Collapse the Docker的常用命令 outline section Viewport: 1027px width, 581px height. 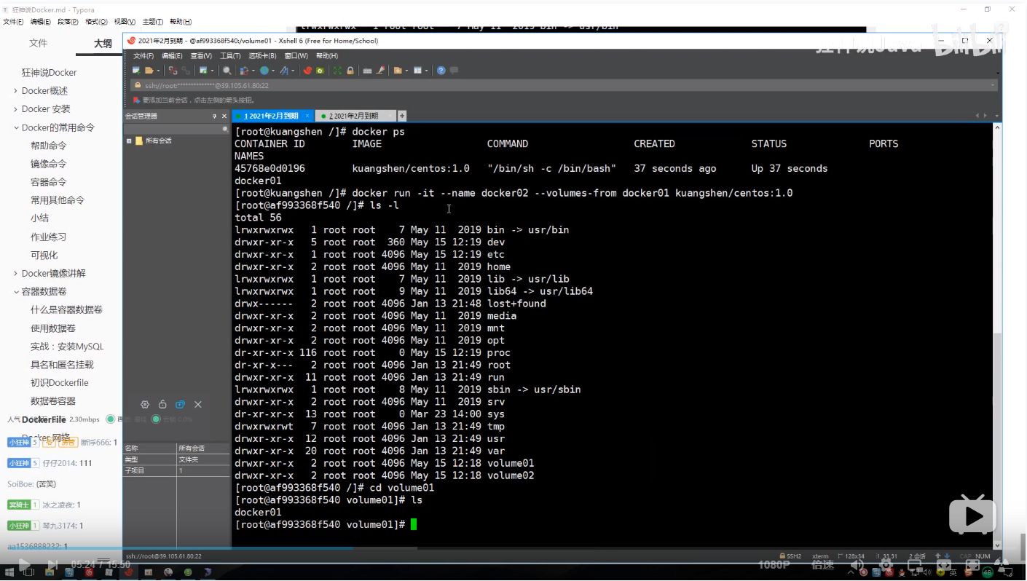coord(16,127)
